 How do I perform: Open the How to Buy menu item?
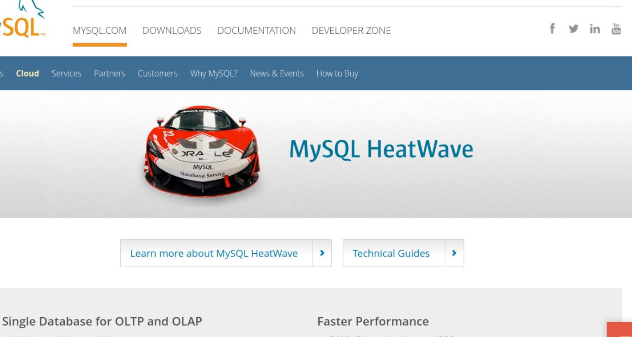click(337, 73)
